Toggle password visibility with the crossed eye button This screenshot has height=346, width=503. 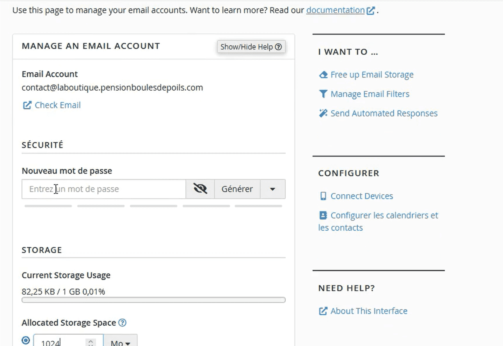click(200, 189)
